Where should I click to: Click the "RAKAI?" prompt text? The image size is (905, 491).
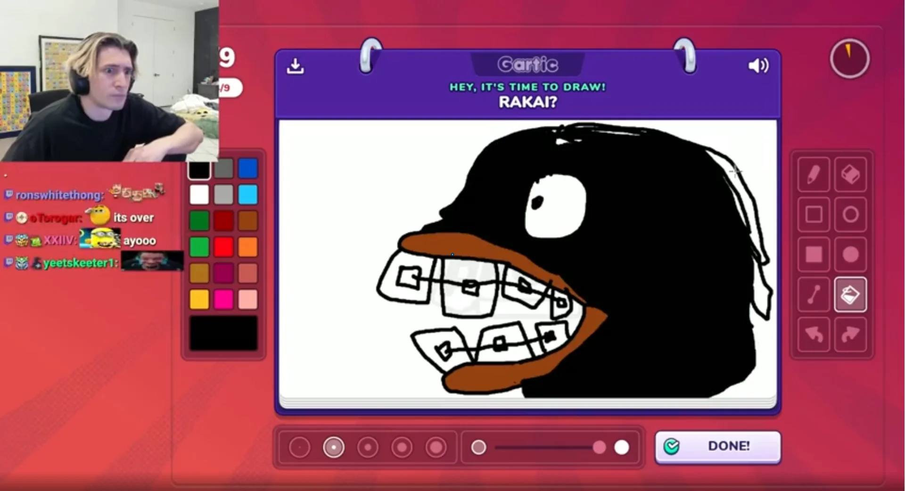click(528, 102)
